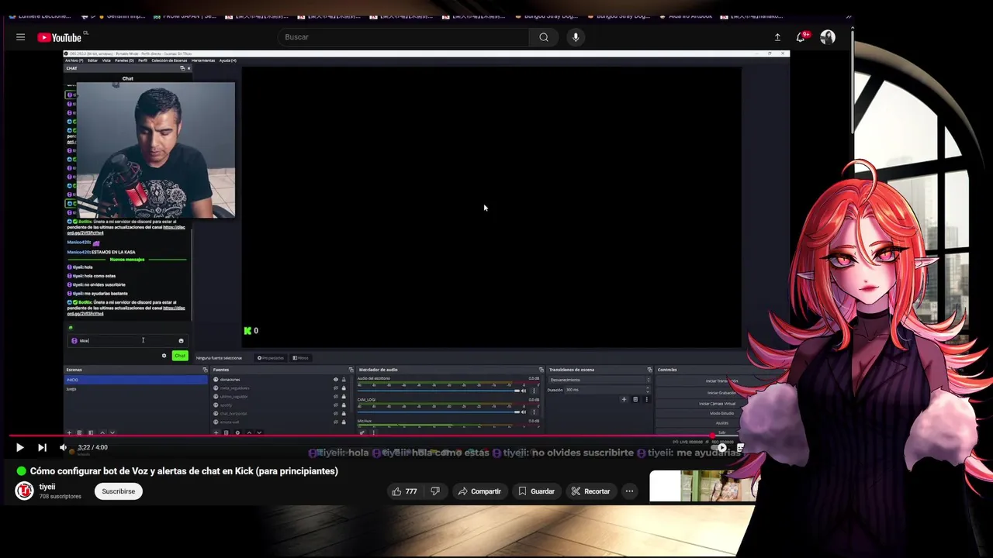Open CAM_LOGI audio options menu

(534, 412)
